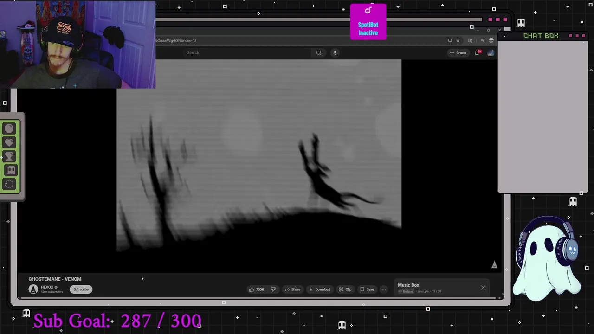Click the Create button
594x334 pixels.
[458, 53]
